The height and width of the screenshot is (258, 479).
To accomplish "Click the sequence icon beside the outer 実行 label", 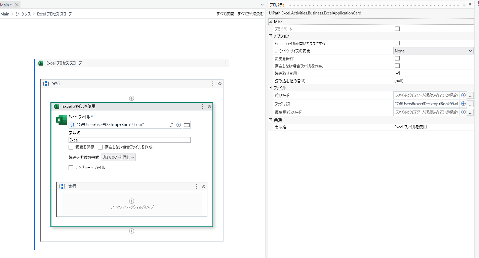I will [x=45, y=83].
